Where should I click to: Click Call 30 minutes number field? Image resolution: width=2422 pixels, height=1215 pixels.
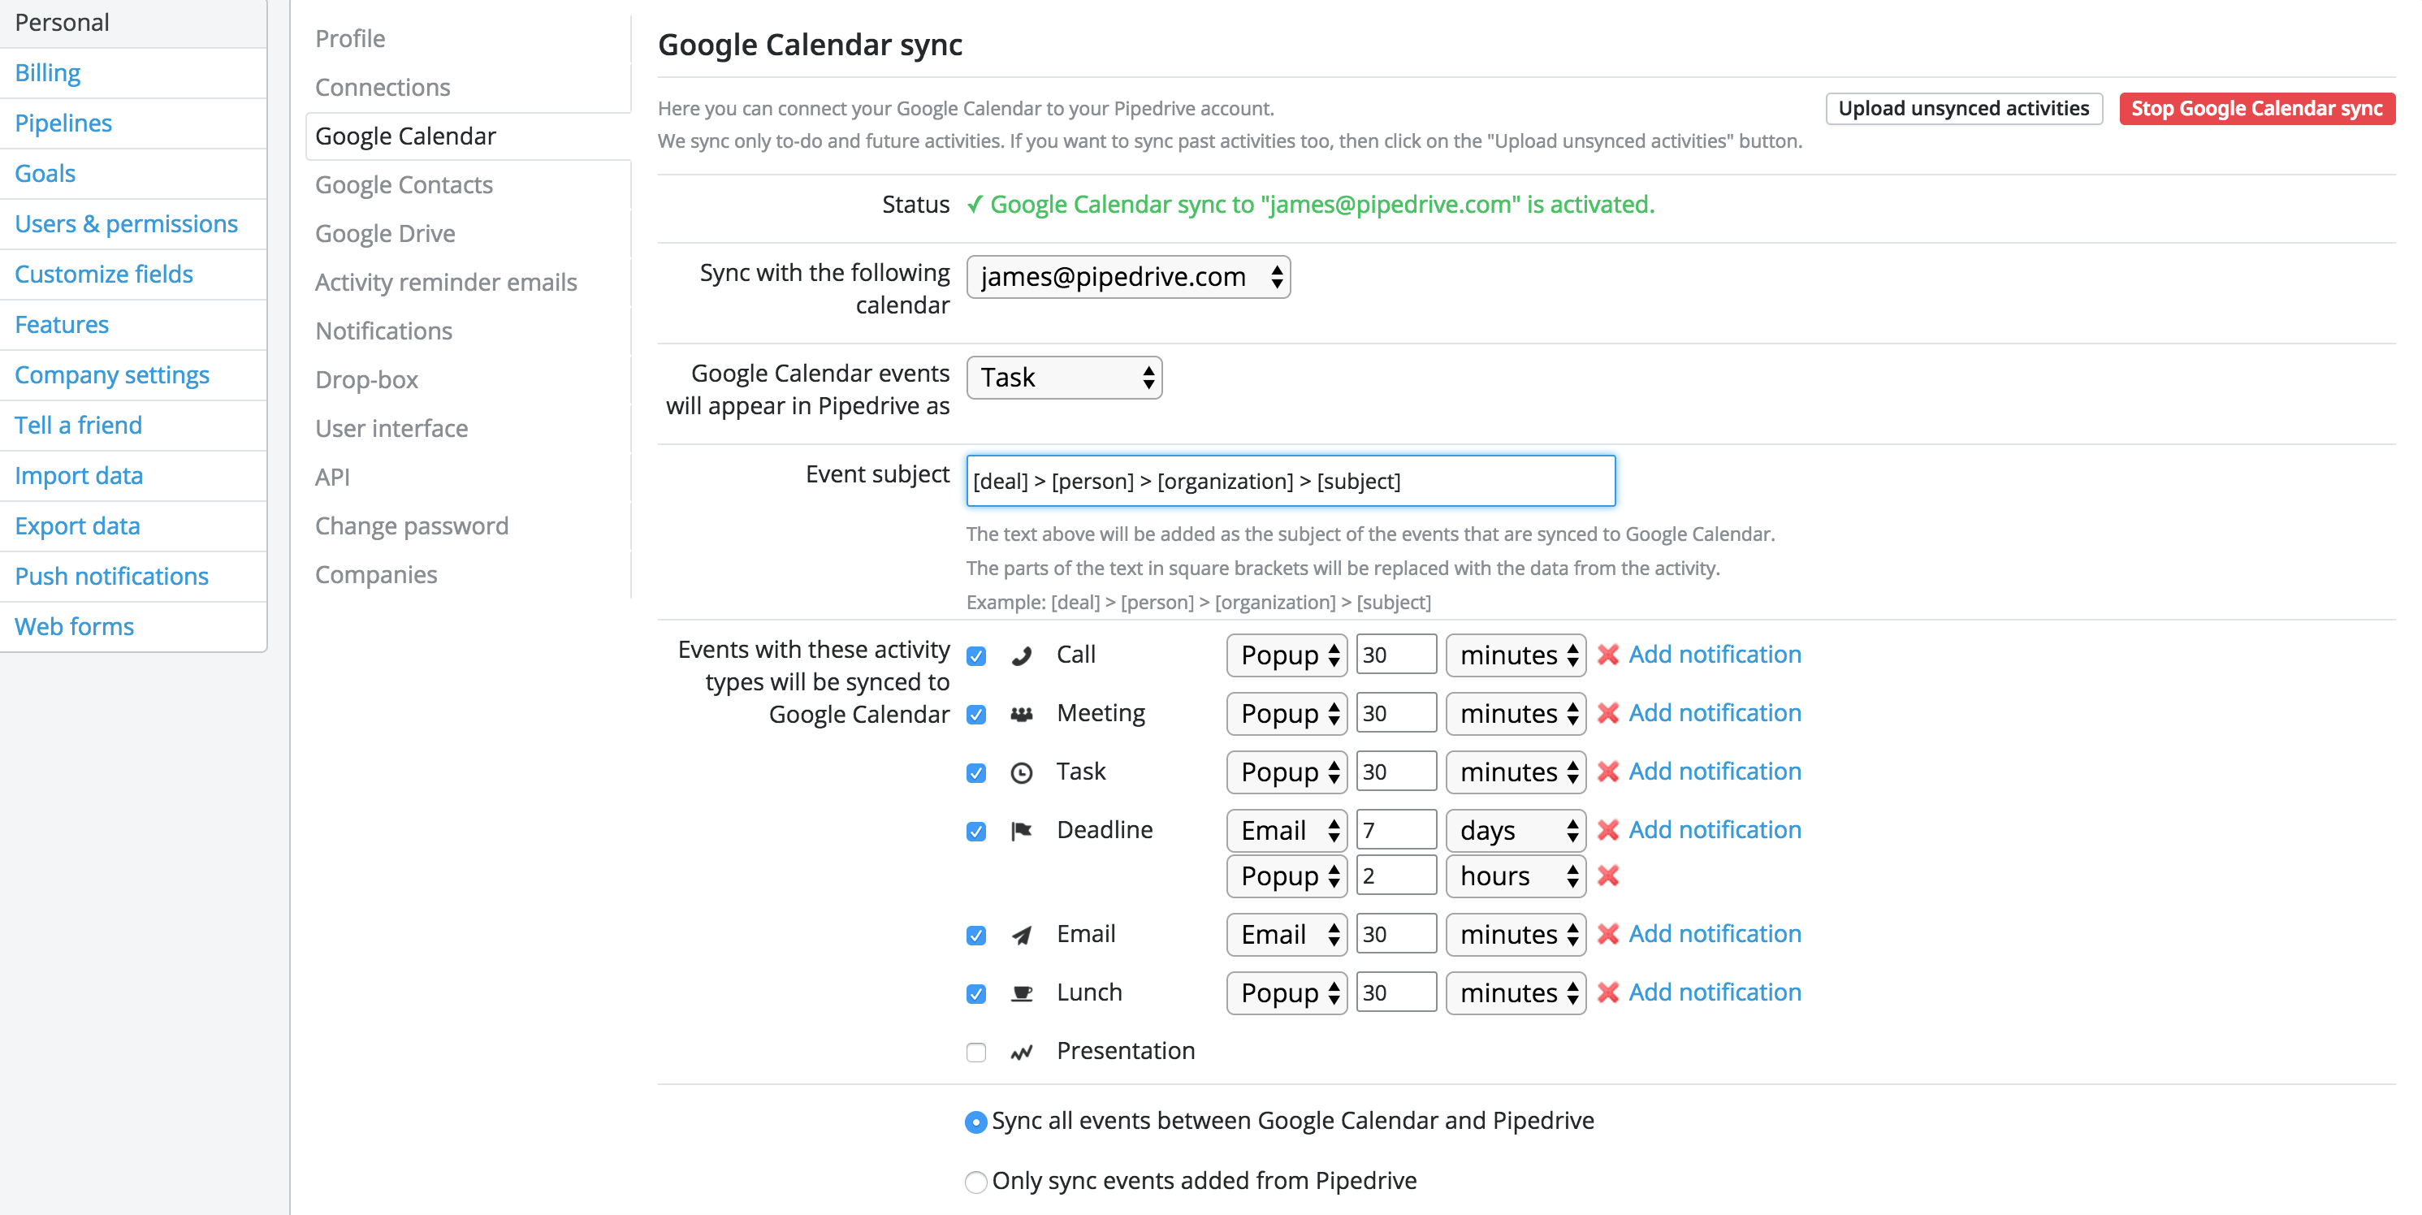1396,655
